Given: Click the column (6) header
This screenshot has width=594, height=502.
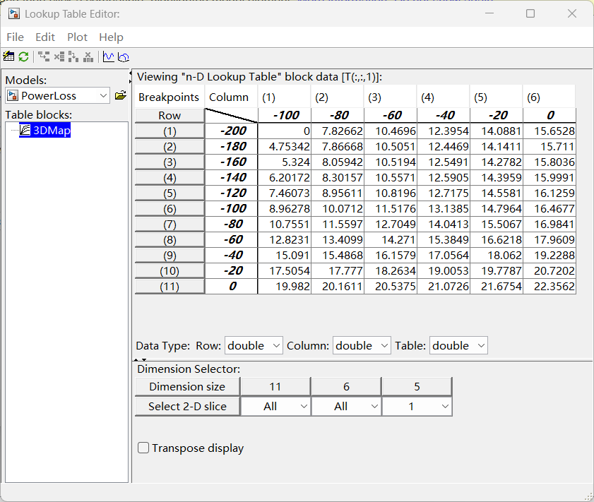Looking at the screenshot, I should point(549,97).
